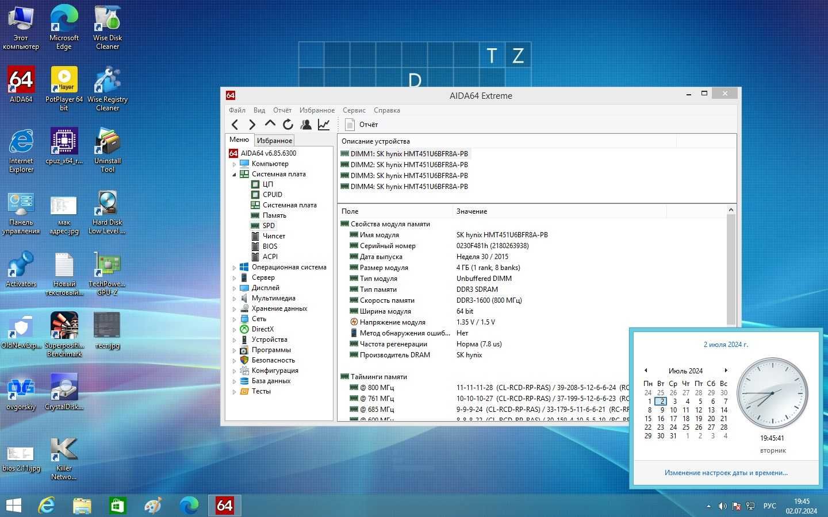Open the Отчёт menu in the menu bar

click(282, 110)
